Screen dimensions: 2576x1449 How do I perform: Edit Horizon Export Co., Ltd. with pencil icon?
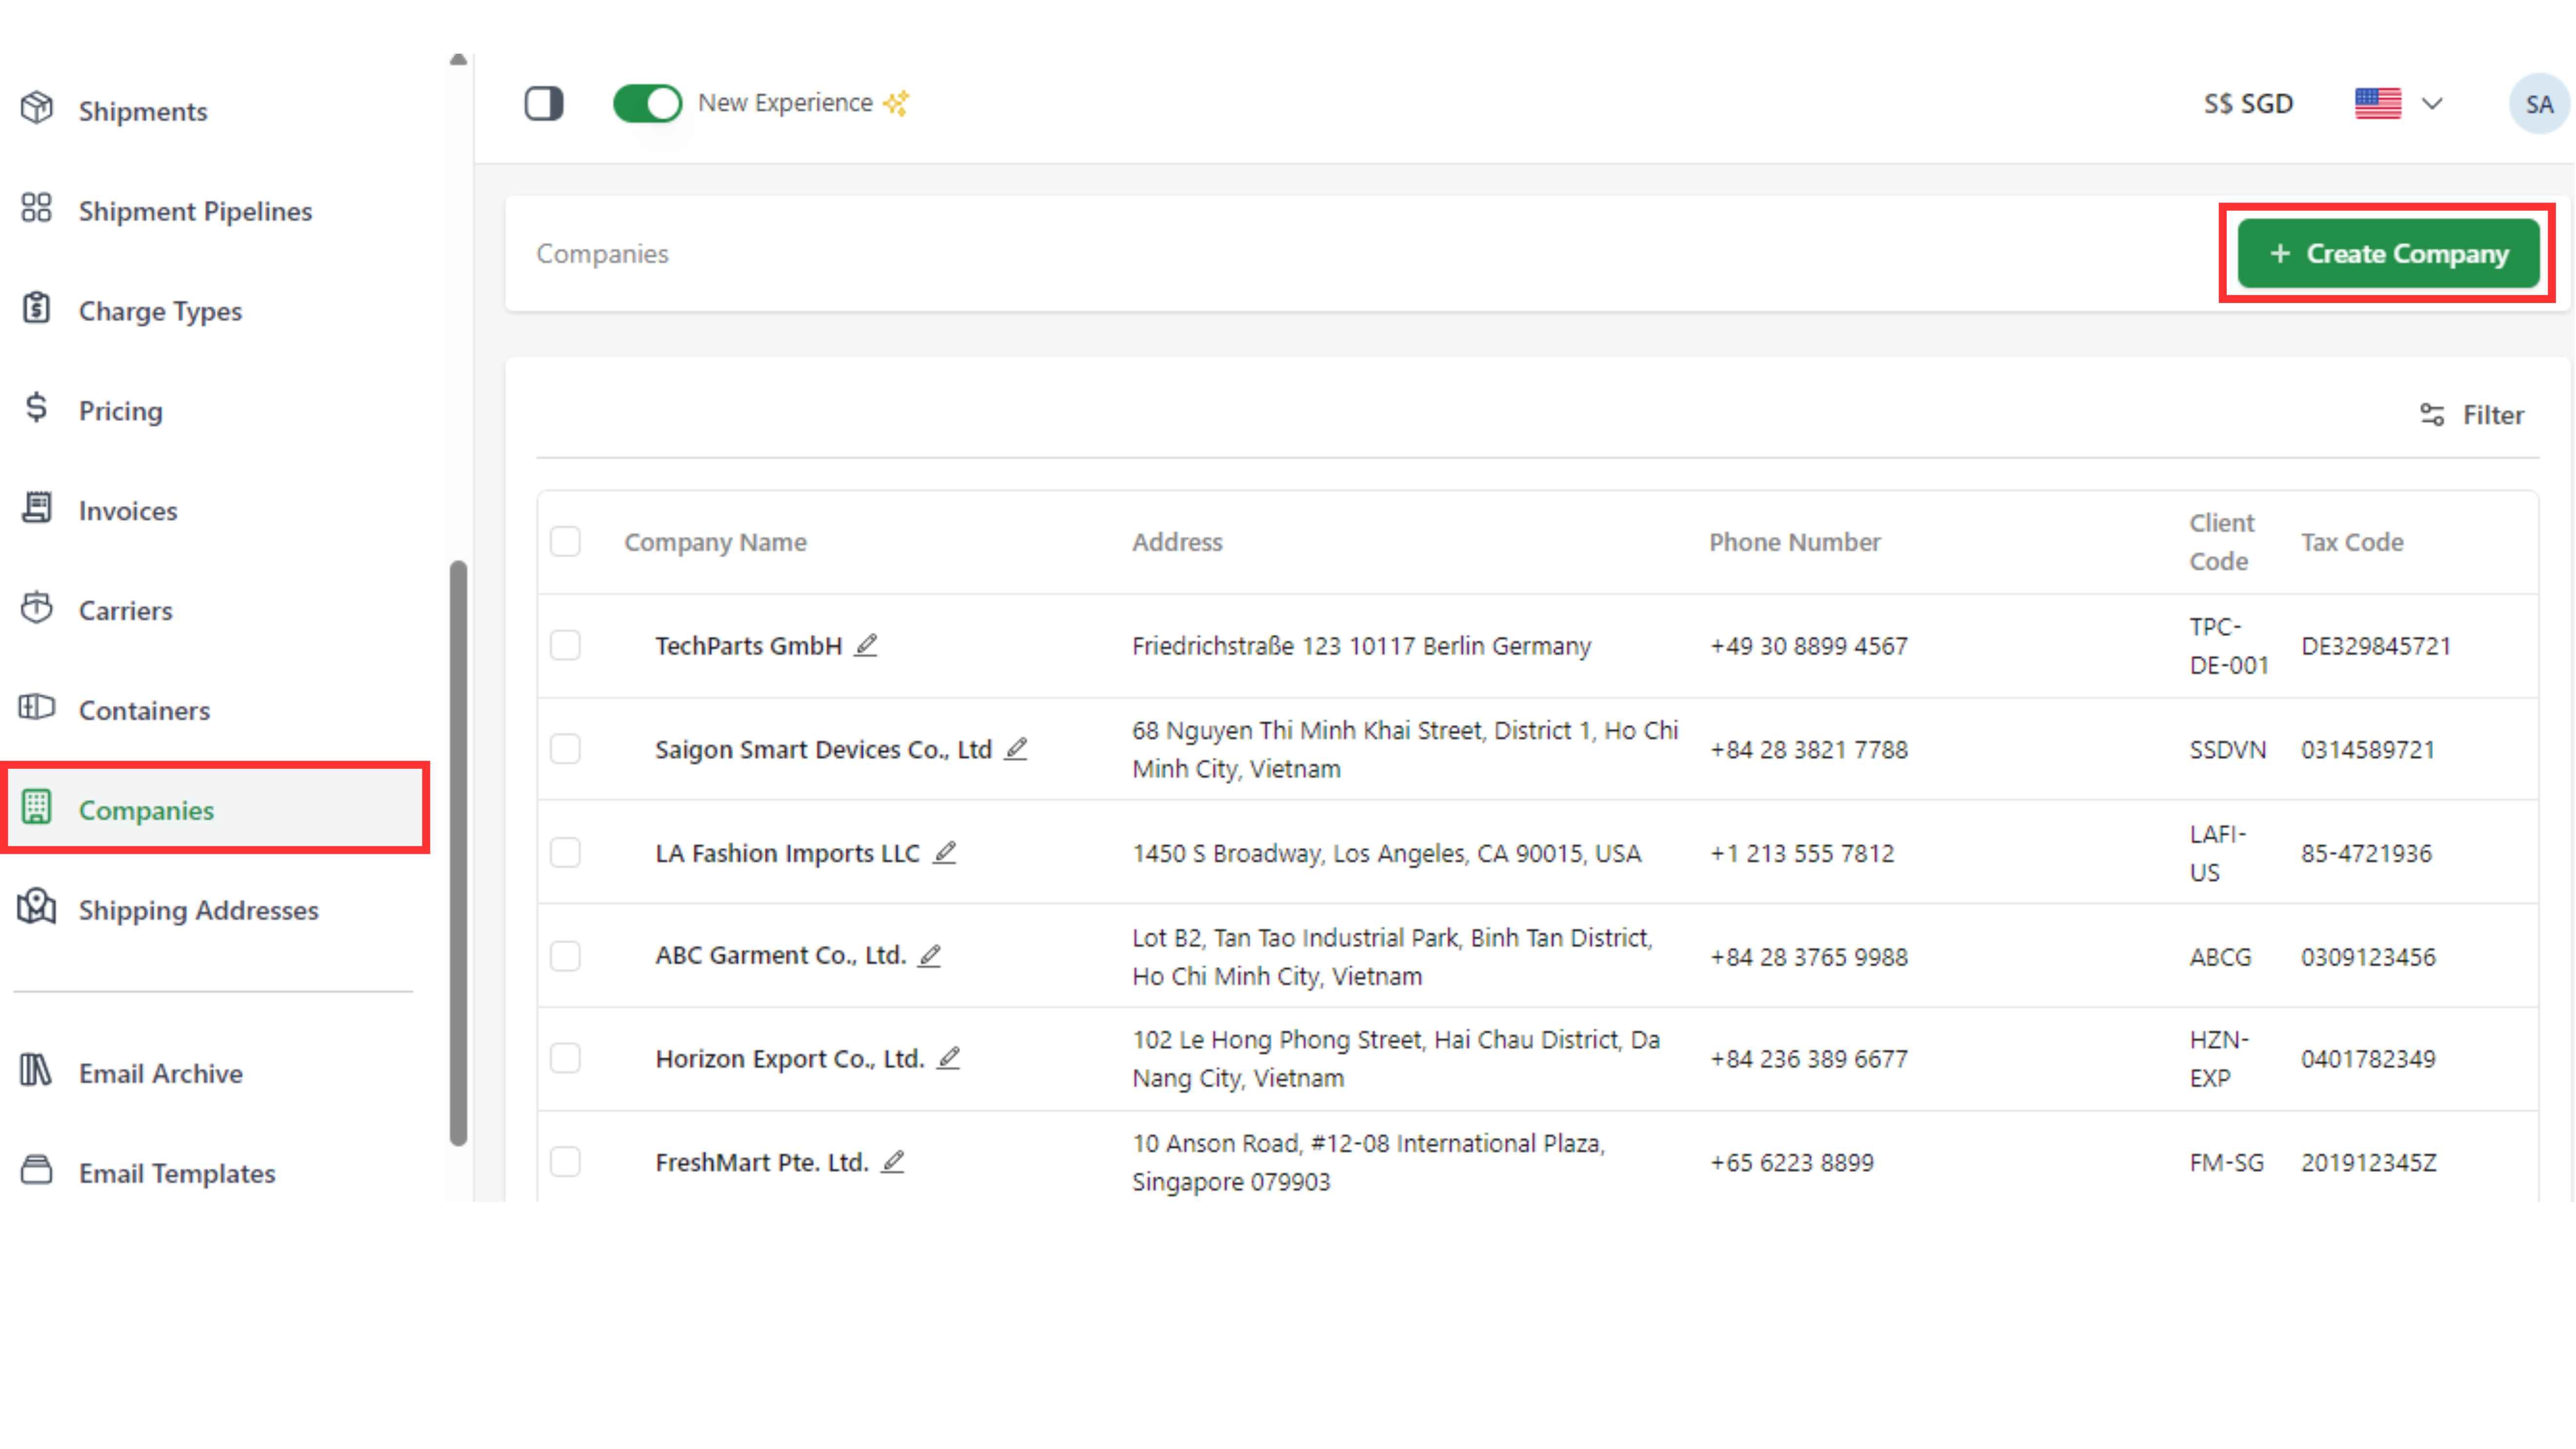click(x=949, y=1057)
